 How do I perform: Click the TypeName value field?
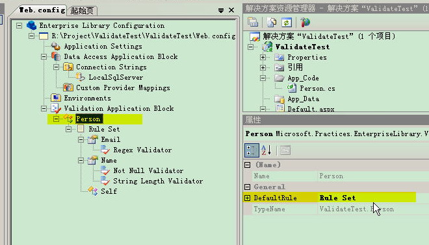click(x=372, y=209)
